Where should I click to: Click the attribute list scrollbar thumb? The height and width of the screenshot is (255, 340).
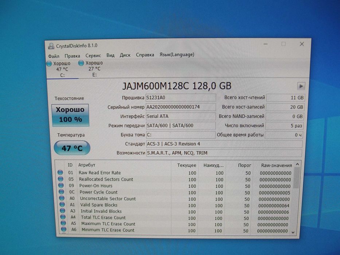[x=297, y=178]
